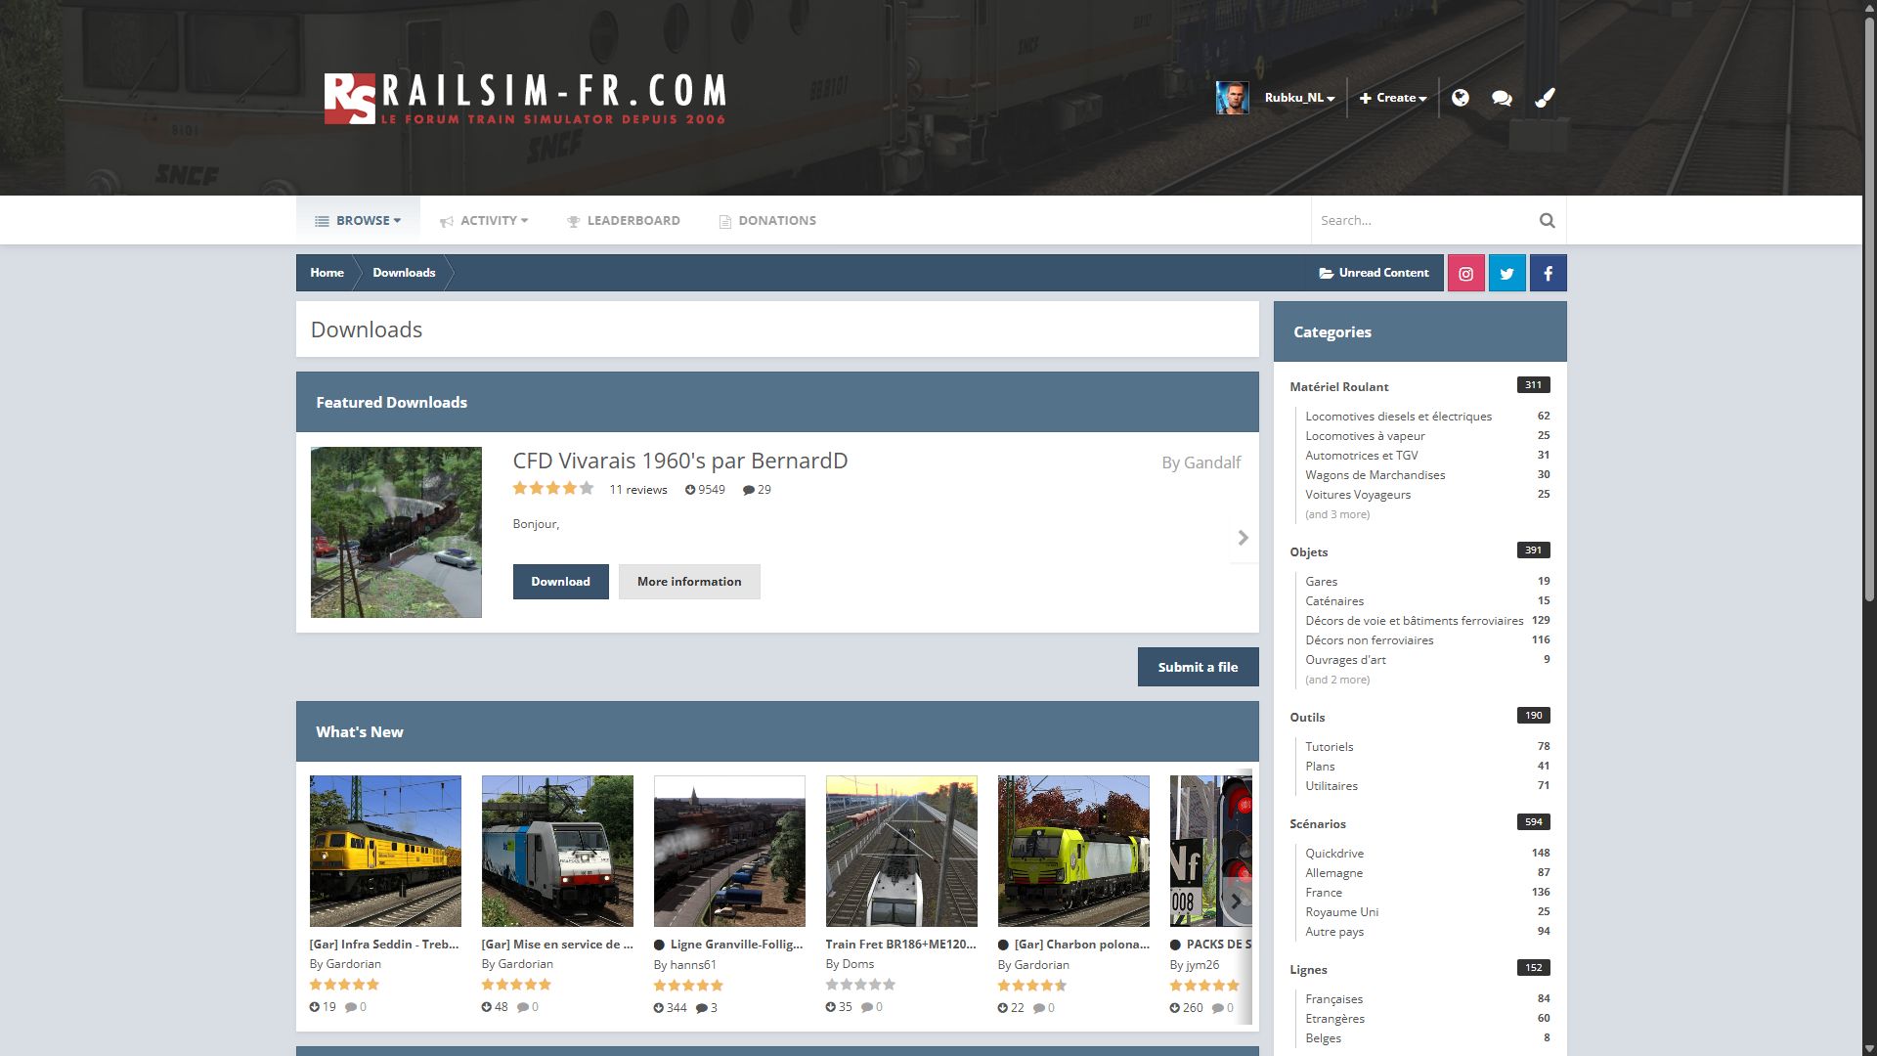Click the globe notifications icon
Image resolution: width=1877 pixels, height=1056 pixels.
1460,98
